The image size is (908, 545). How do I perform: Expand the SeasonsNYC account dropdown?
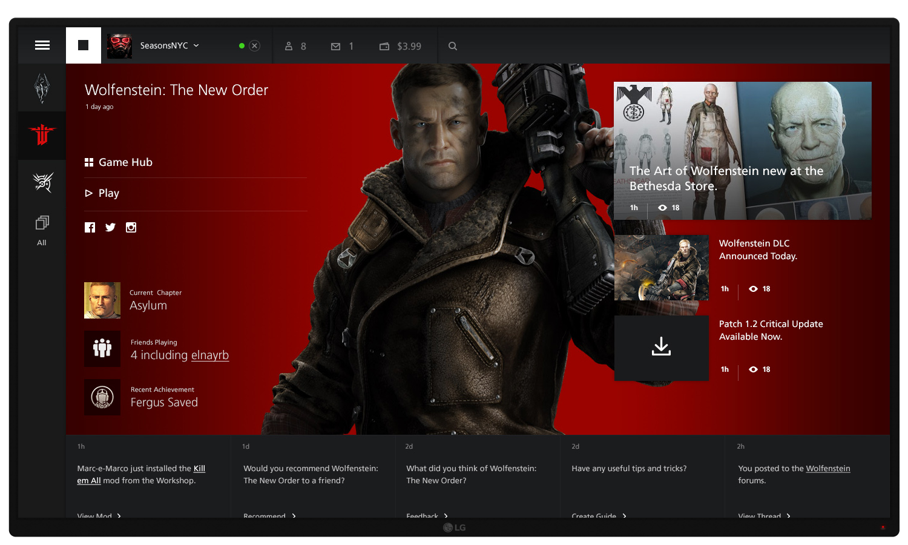pyautogui.click(x=196, y=45)
